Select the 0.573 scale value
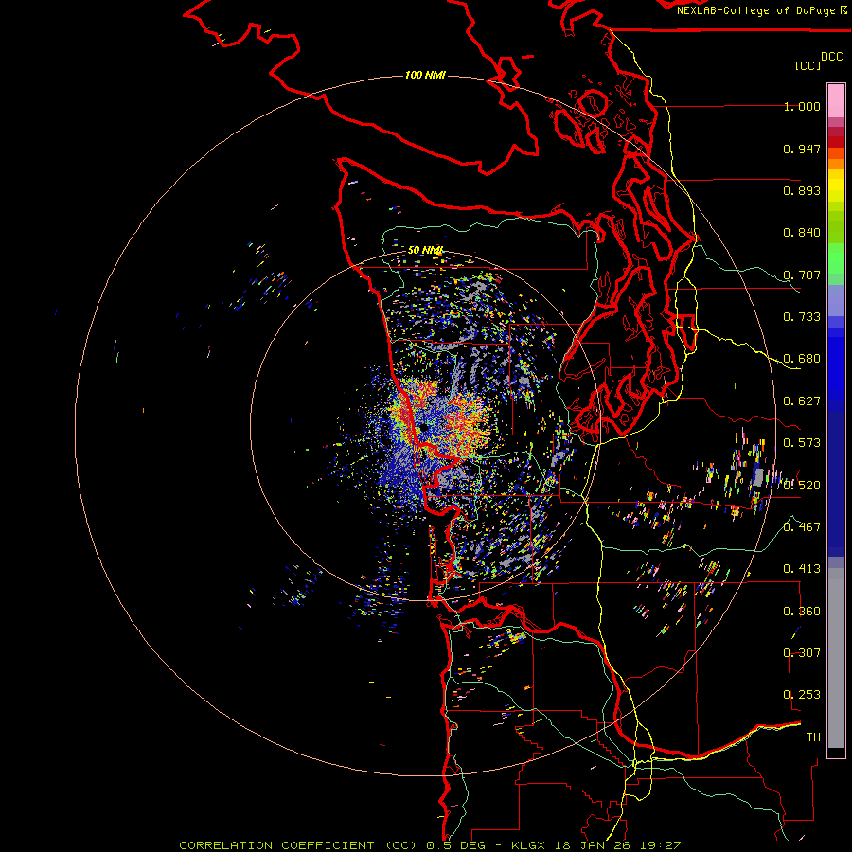The width and height of the screenshot is (852, 852). click(x=802, y=443)
